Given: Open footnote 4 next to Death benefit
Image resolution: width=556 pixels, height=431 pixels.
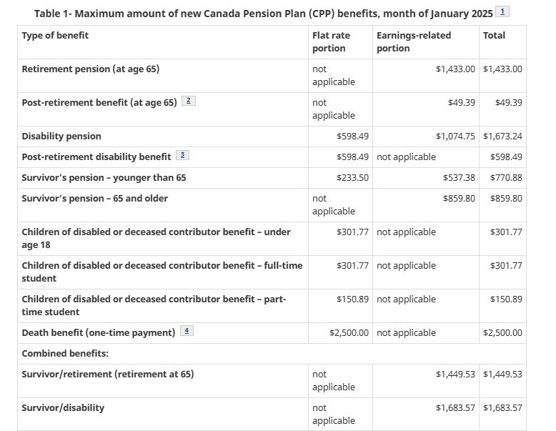Looking at the screenshot, I should (x=187, y=332).
